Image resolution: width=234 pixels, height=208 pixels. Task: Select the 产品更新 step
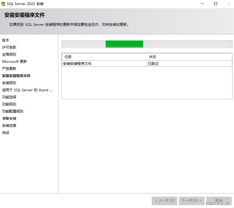point(9,69)
